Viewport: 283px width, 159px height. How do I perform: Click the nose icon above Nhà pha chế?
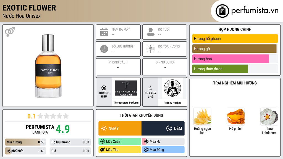pos(150,88)
